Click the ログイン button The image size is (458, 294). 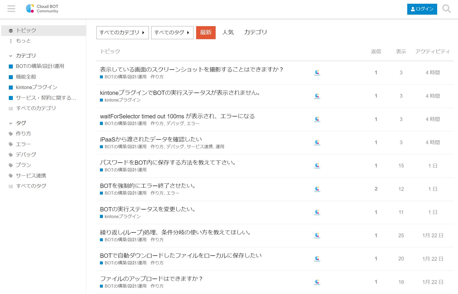pos(422,9)
